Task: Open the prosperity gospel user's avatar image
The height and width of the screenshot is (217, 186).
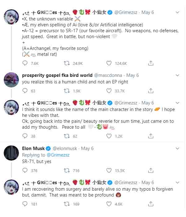Action: click(11, 80)
